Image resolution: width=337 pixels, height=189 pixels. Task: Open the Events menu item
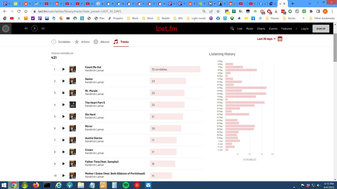(x=273, y=29)
